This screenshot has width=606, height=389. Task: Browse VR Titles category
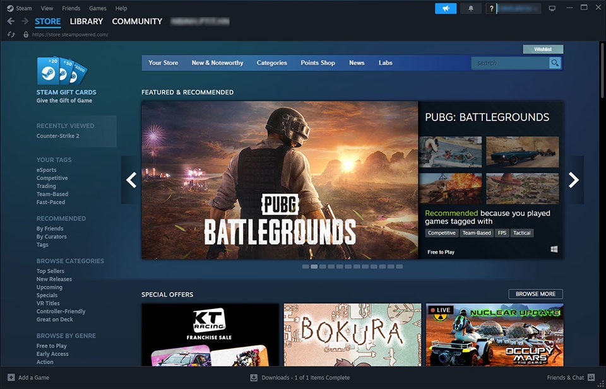[48, 303]
